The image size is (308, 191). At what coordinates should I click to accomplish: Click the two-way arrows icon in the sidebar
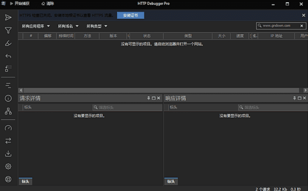[8, 141]
